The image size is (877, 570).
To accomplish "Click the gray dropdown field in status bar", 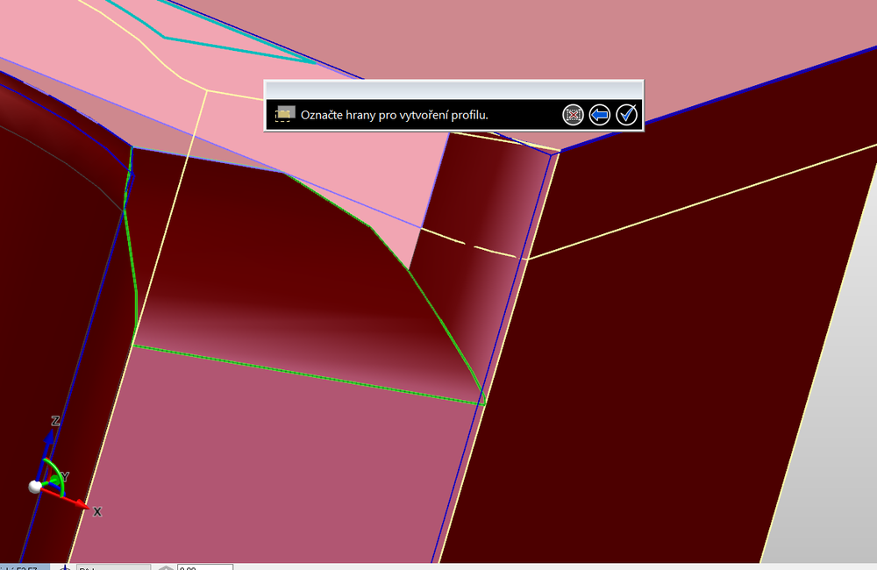I will pos(114,566).
